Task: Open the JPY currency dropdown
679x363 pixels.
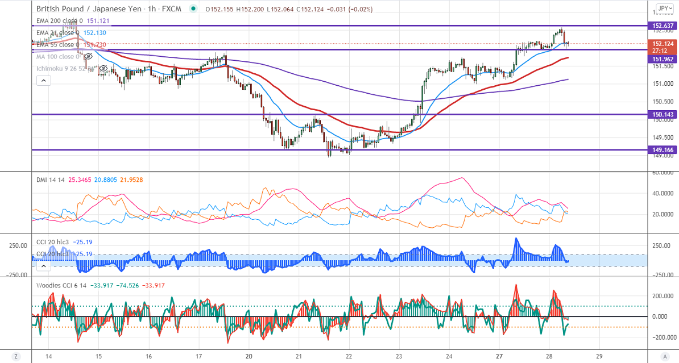Action: point(663,9)
